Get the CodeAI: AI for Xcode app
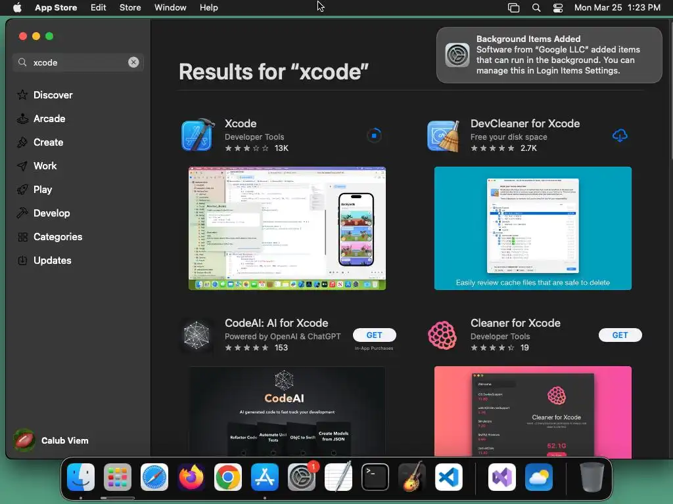673x504 pixels. pyautogui.click(x=374, y=335)
